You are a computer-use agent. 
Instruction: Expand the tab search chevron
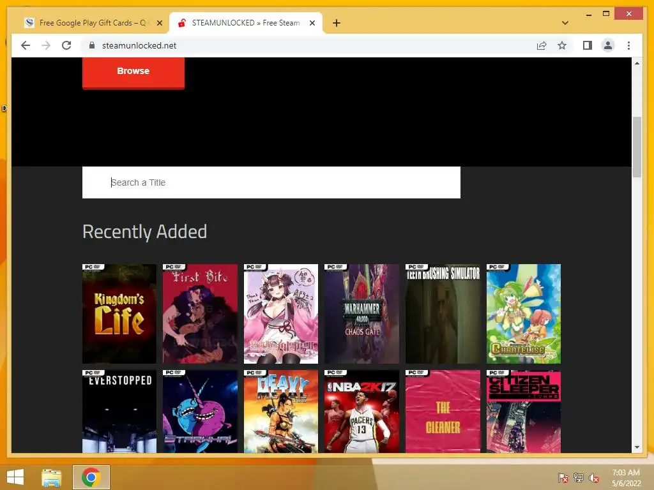click(565, 23)
